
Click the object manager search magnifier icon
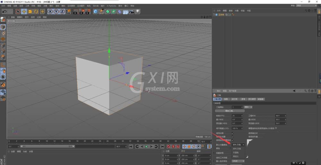(x=306, y=11)
